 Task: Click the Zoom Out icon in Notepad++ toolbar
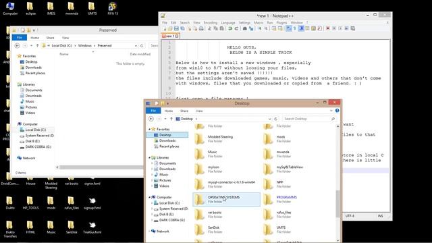pos(265,28)
